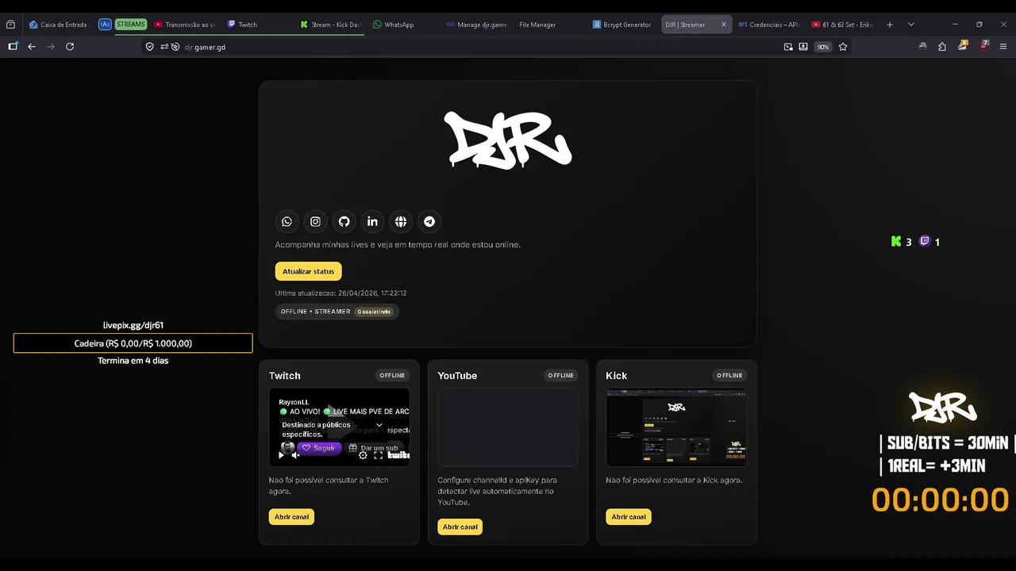Click the extension icon with orange badge
The width and height of the screenshot is (1016, 571).
[x=963, y=46]
